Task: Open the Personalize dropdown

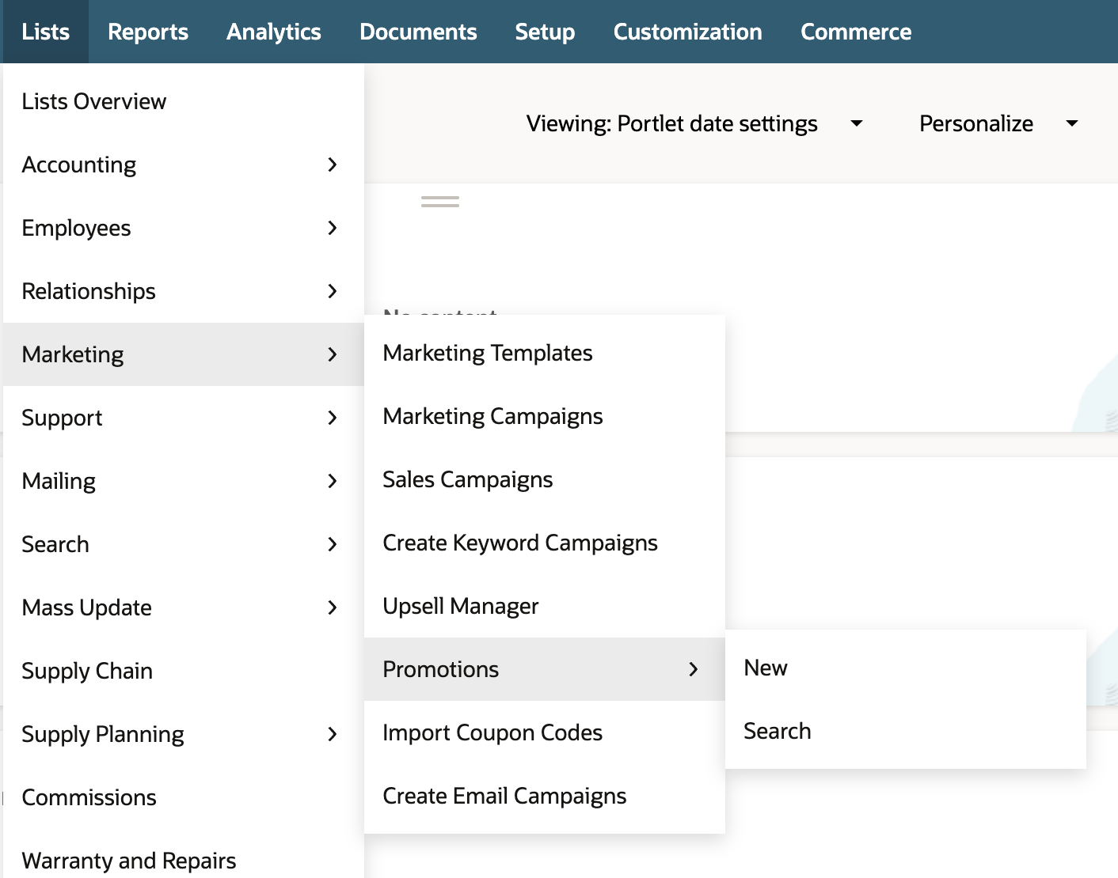Action: click(998, 123)
